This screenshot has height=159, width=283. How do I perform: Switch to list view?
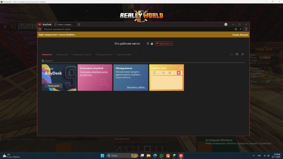click(243, 54)
